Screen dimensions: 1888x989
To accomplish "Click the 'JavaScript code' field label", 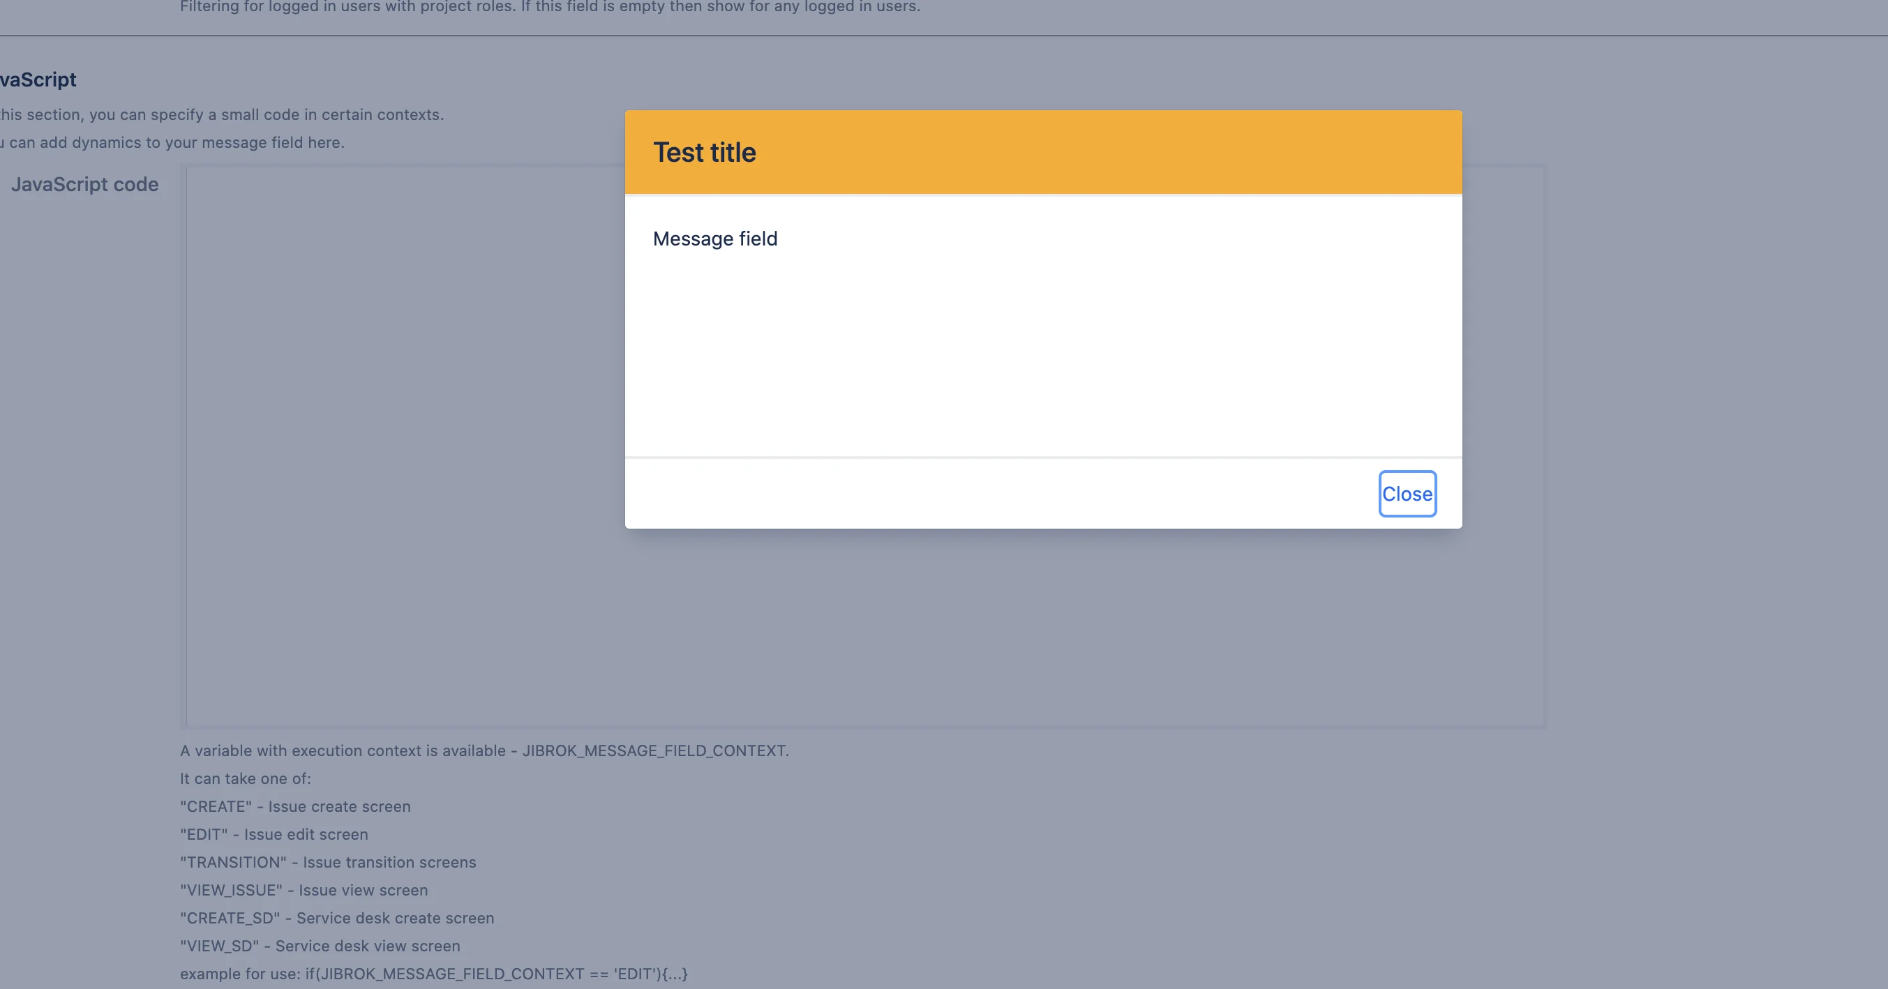I will 85,185.
